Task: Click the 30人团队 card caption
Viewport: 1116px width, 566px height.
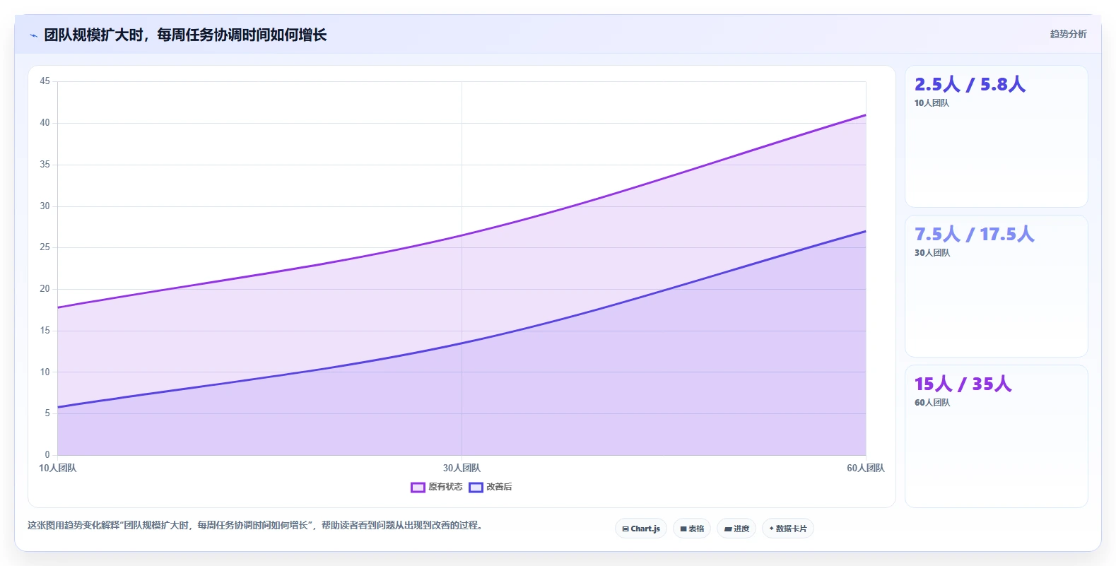Action: click(932, 253)
